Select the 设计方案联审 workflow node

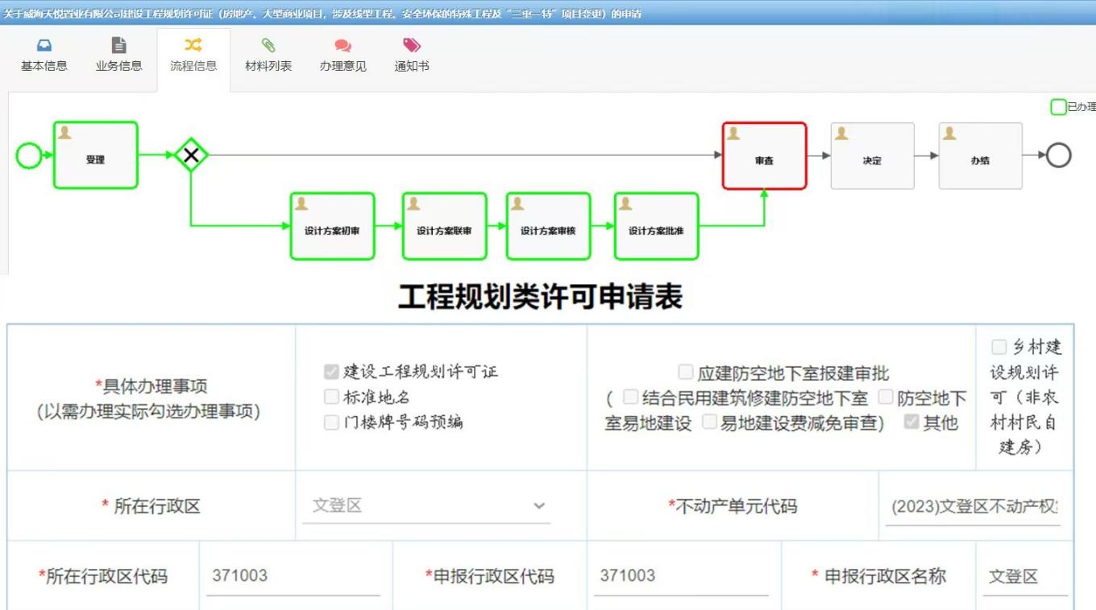click(x=444, y=227)
